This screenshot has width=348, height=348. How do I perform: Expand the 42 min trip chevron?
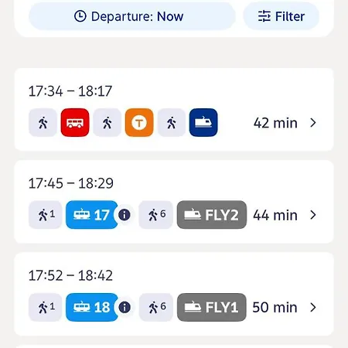pos(313,123)
